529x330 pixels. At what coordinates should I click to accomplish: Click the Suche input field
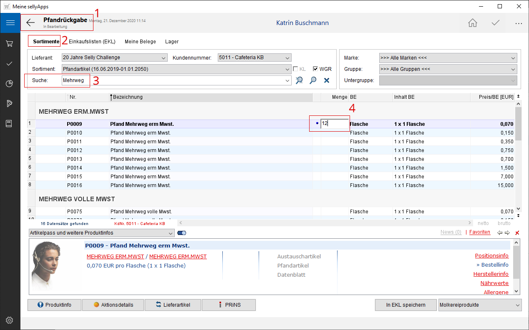point(175,80)
